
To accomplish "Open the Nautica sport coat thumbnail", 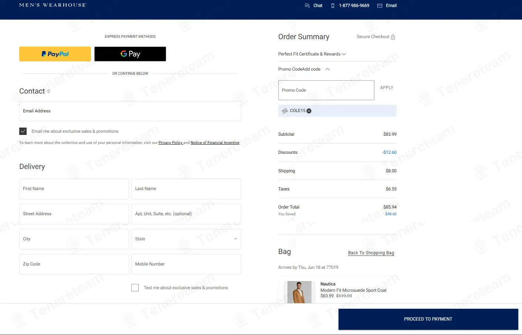I will coord(299,292).
